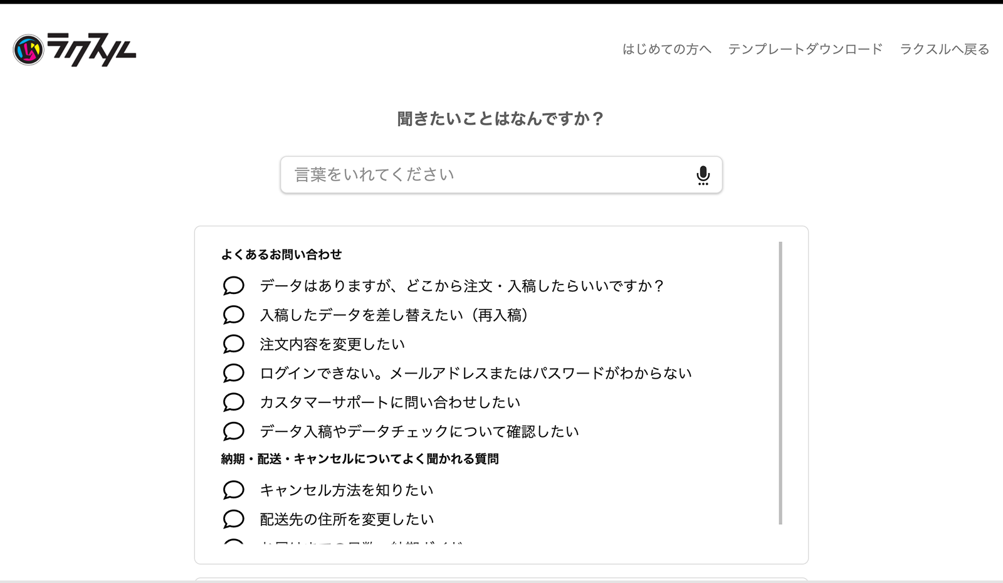1003x583 pixels.
Task: Open the 配送先の住所を変更したい FAQ
Action: [x=345, y=519]
